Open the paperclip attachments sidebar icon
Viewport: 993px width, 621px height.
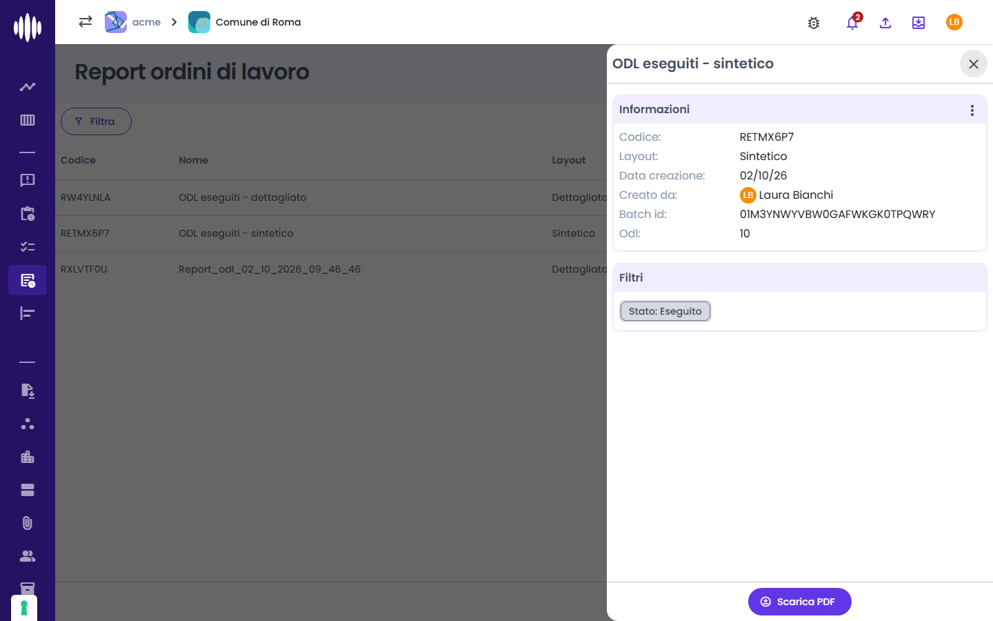pyautogui.click(x=28, y=523)
